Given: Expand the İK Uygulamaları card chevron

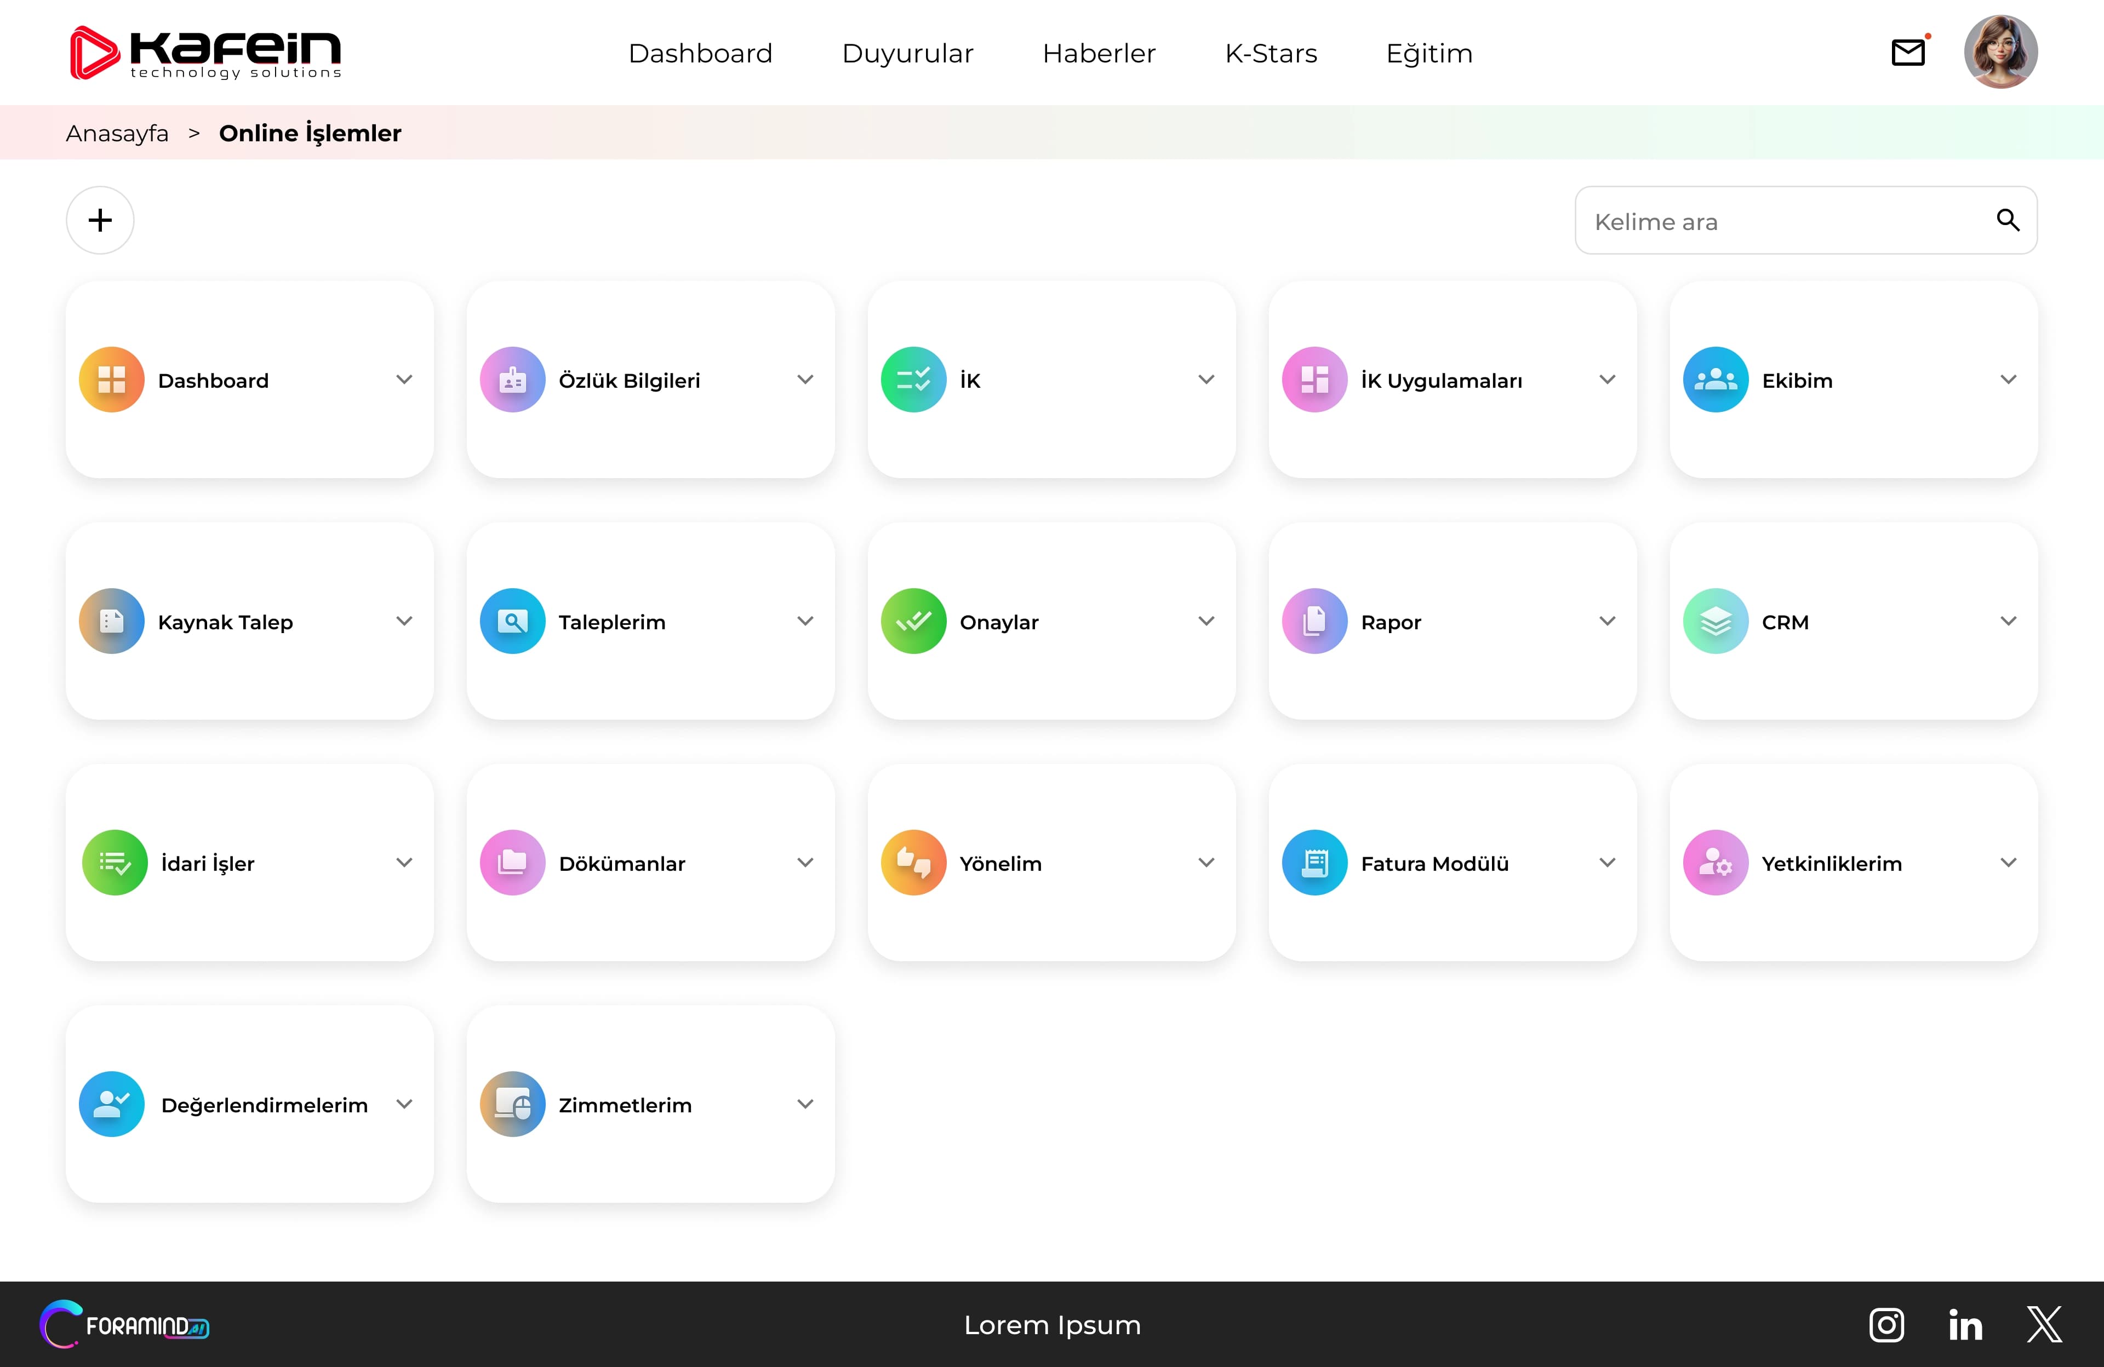Looking at the screenshot, I should 1607,380.
